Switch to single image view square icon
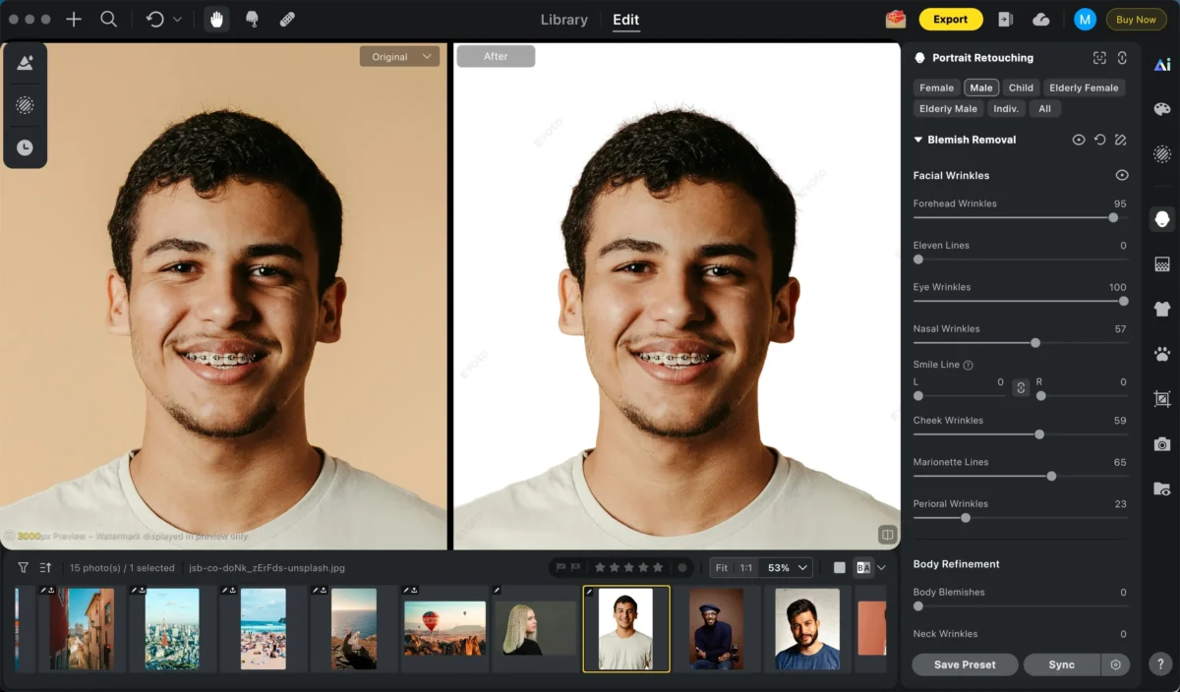The width and height of the screenshot is (1180, 692). [x=839, y=567]
